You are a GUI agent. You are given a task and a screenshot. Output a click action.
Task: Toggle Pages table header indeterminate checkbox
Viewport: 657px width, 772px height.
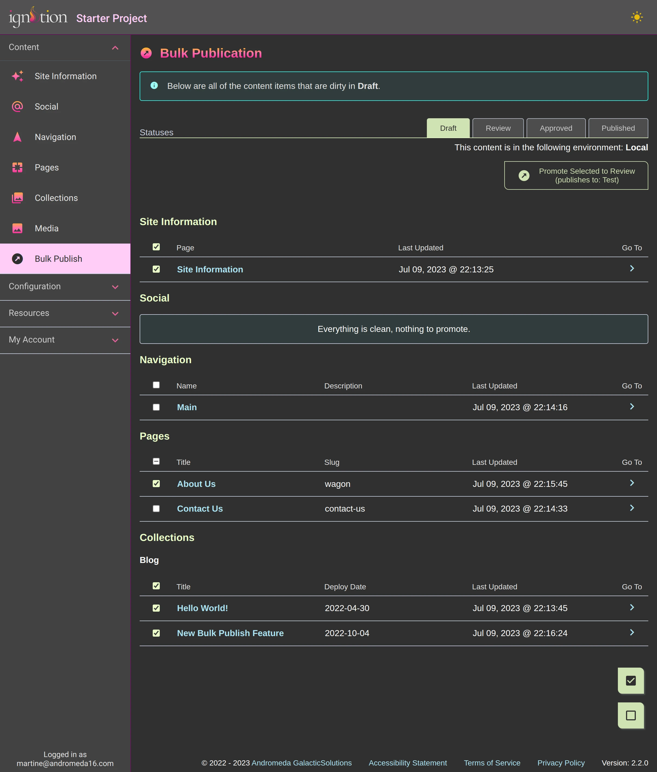click(157, 462)
